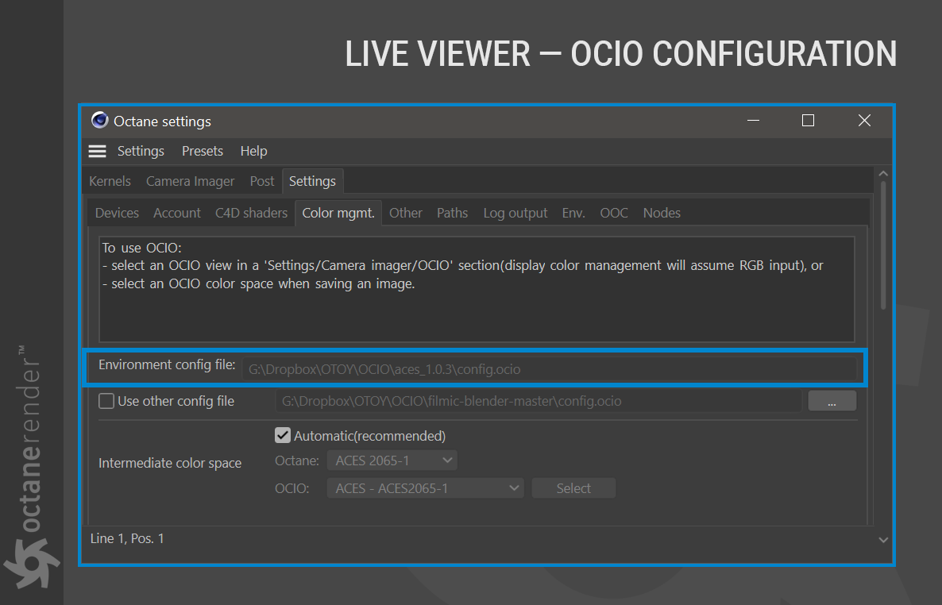Switch to the Post tab
Viewport: 942px width, 605px height.
pyautogui.click(x=262, y=182)
